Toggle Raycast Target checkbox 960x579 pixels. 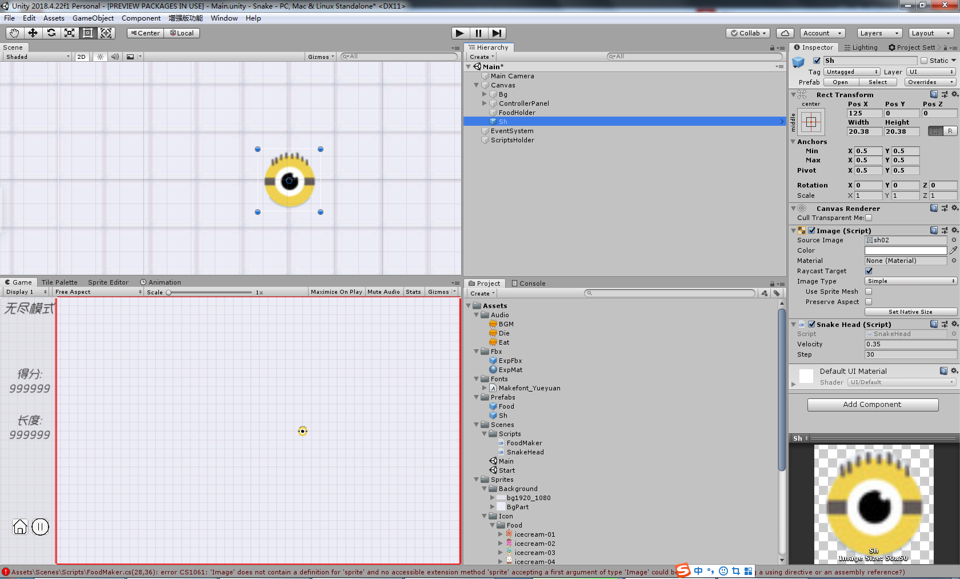(x=869, y=271)
